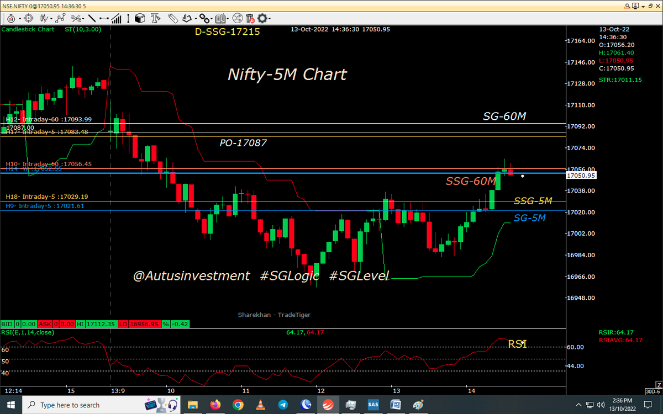Select the candlestick chart type icon
This screenshot has height=414, width=663.
pos(44,18)
